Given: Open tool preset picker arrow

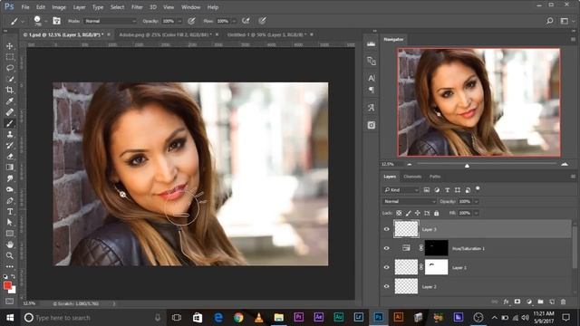Looking at the screenshot, I should click(22, 22).
